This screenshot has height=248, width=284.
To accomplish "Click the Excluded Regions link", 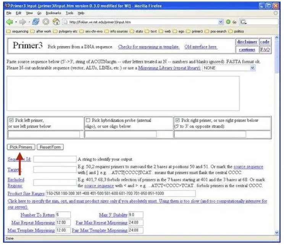I will pos(16,183).
